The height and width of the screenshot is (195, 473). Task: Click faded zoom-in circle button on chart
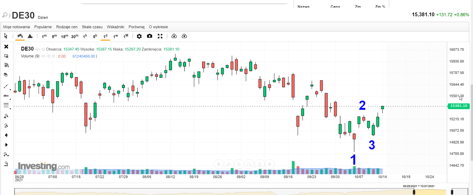[229, 164]
